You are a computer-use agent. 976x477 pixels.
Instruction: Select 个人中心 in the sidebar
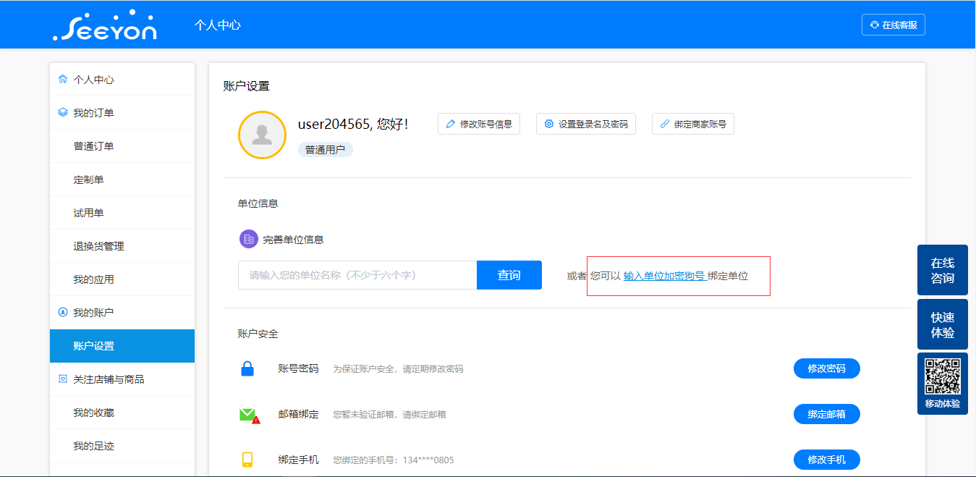point(122,80)
